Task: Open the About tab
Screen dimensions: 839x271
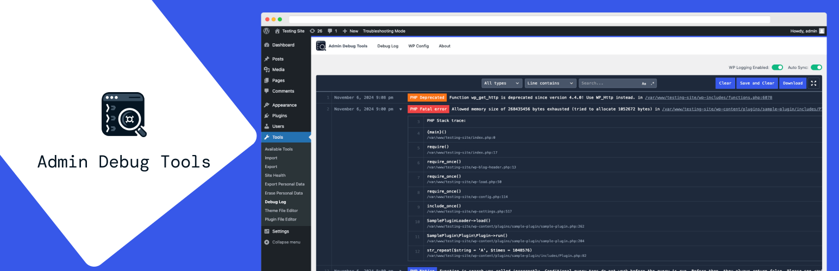Action: [x=444, y=46]
